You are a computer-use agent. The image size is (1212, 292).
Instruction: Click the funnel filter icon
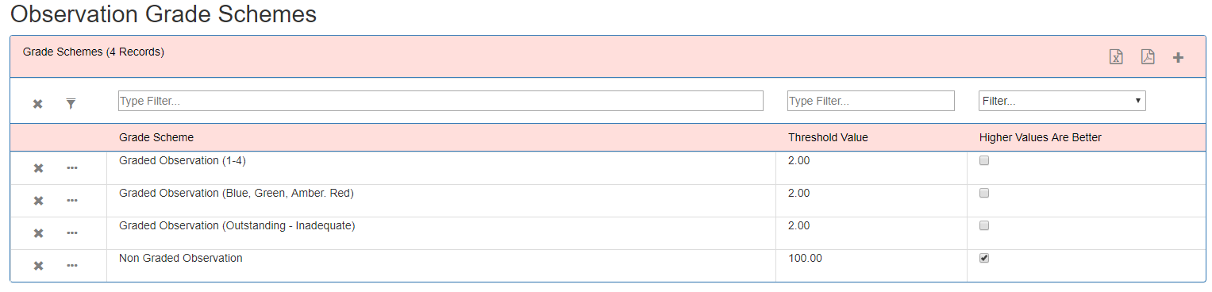pos(71,104)
